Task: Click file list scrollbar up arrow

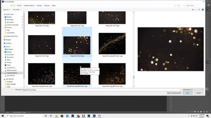Action: [x=134, y=12]
